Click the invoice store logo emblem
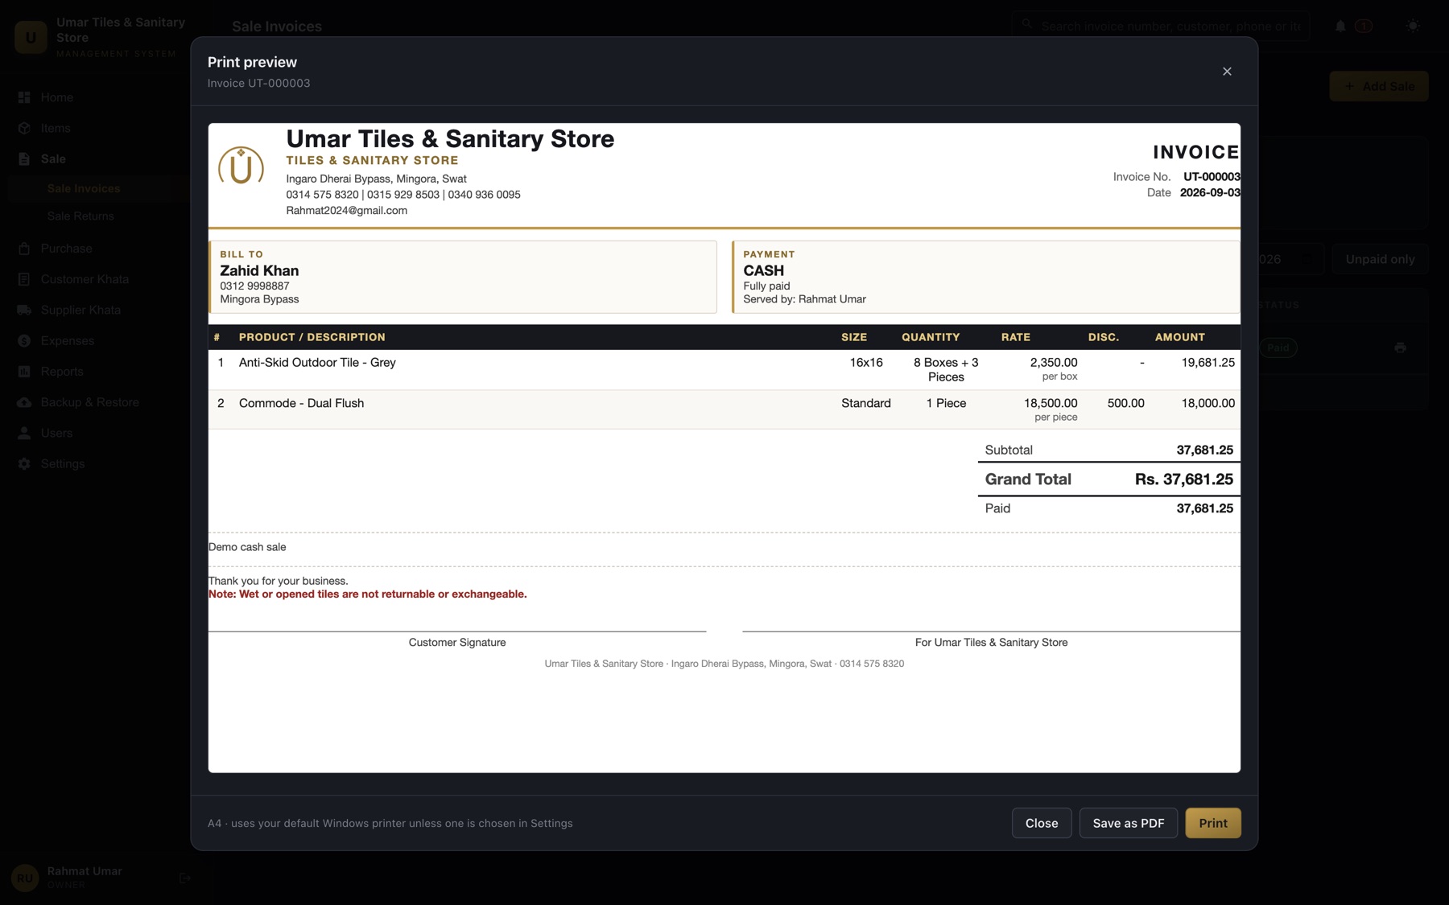The height and width of the screenshot is (905, 1449). click(241, 165)
